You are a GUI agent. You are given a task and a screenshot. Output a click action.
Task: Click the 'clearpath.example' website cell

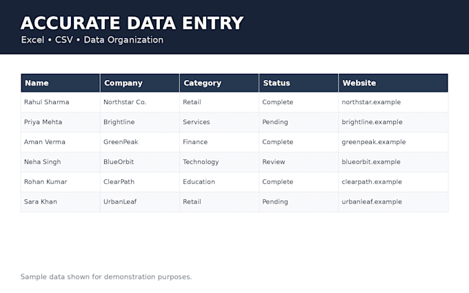[393, 182]
